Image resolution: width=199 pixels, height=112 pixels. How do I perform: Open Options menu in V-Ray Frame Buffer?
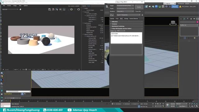25,6
